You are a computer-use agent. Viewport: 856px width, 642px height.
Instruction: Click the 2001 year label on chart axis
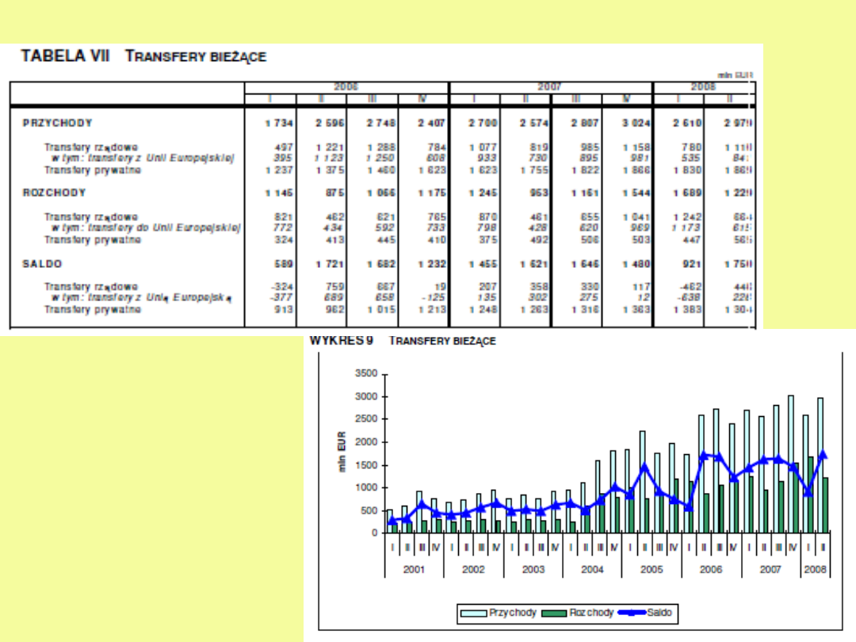pyautogui.click(x=414, y=570)
